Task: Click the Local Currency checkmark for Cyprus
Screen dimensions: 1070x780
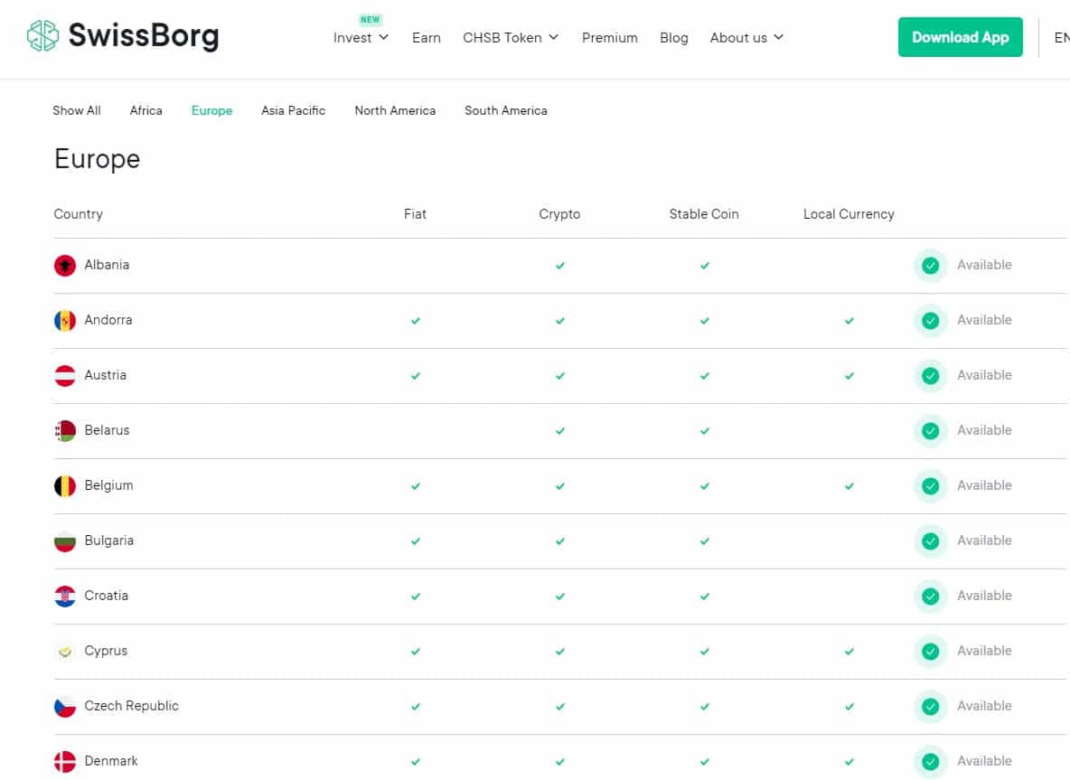Action: pyautogui.click(x=849, y=652)
